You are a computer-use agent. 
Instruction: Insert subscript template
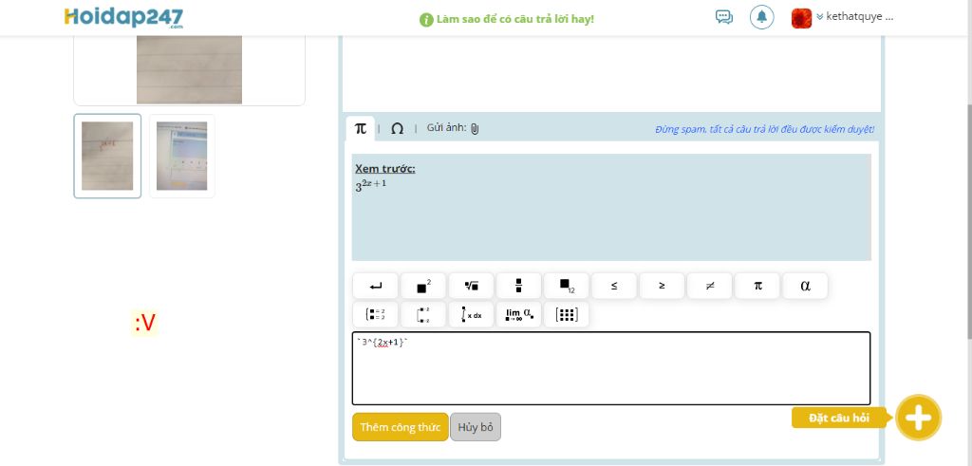(x=567, y=286)
